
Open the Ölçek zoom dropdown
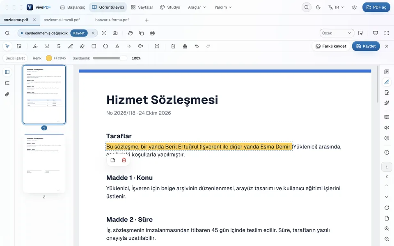pyautogui.click(x=337, y=33)
